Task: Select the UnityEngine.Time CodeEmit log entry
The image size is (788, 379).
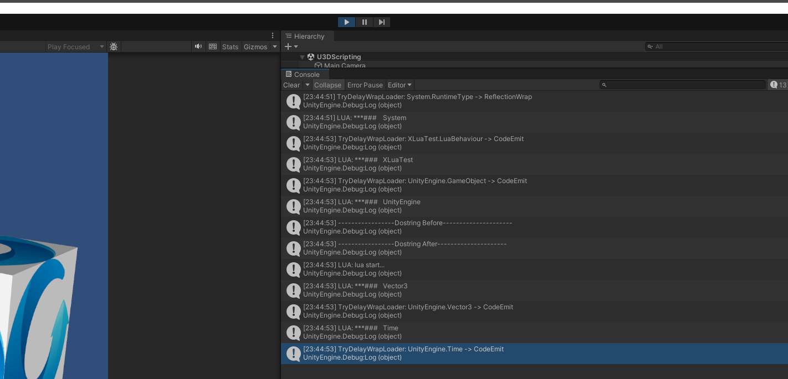Action: (534, 354)
